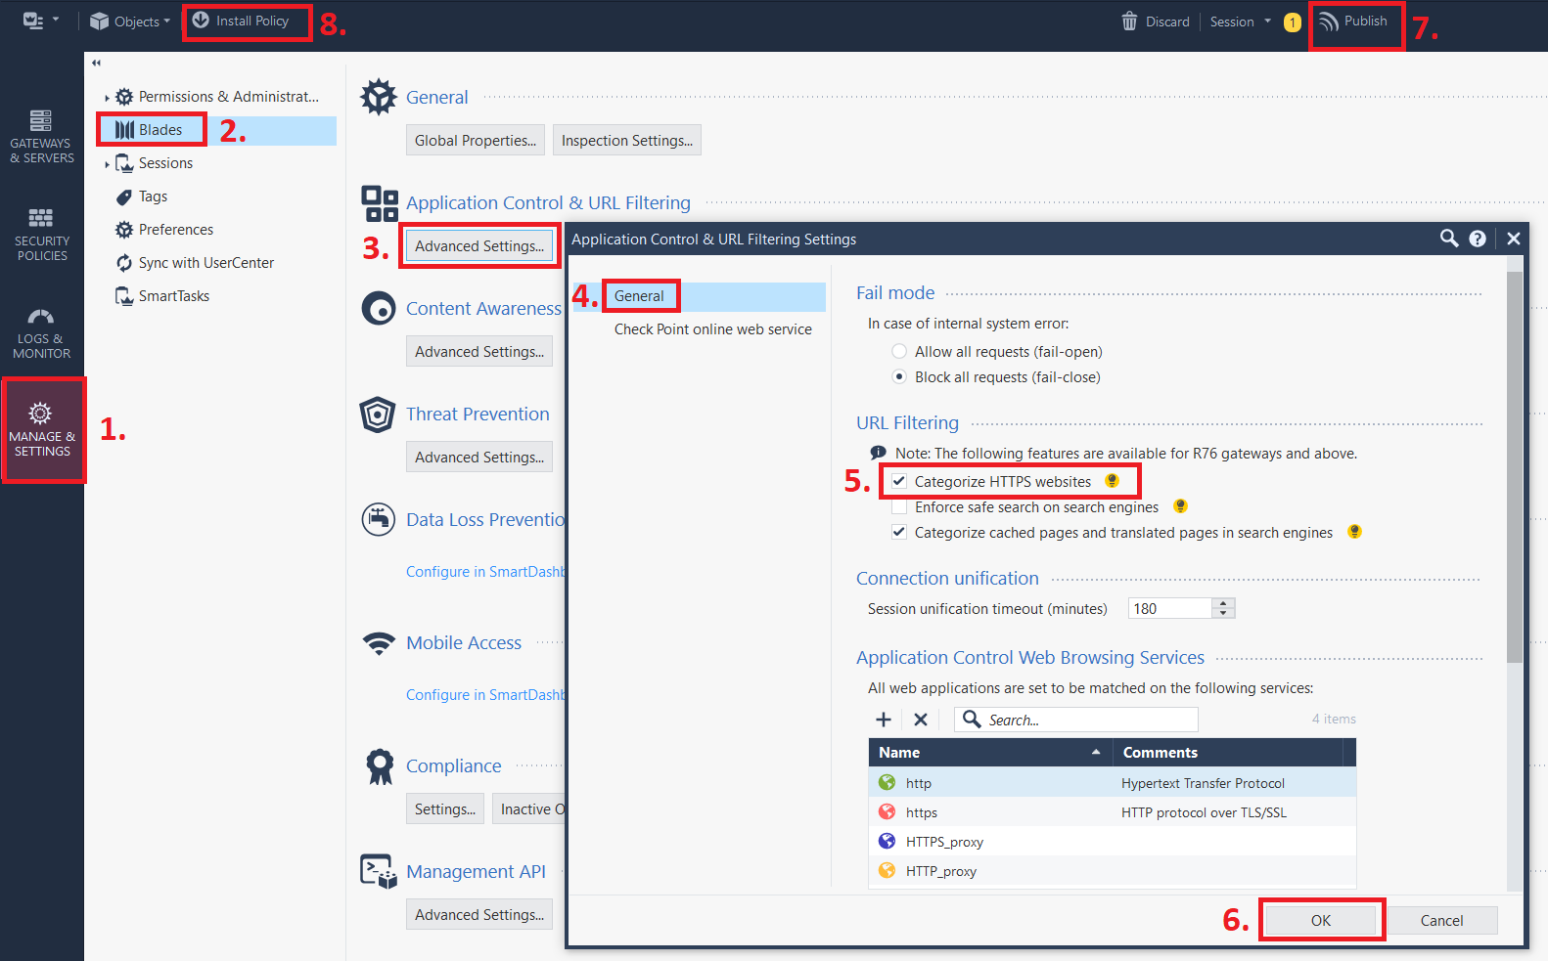This screenshot has width=1548, height=961.
Task: Toggle Categorize cached pages checkbox
Action: coord(899,532)
